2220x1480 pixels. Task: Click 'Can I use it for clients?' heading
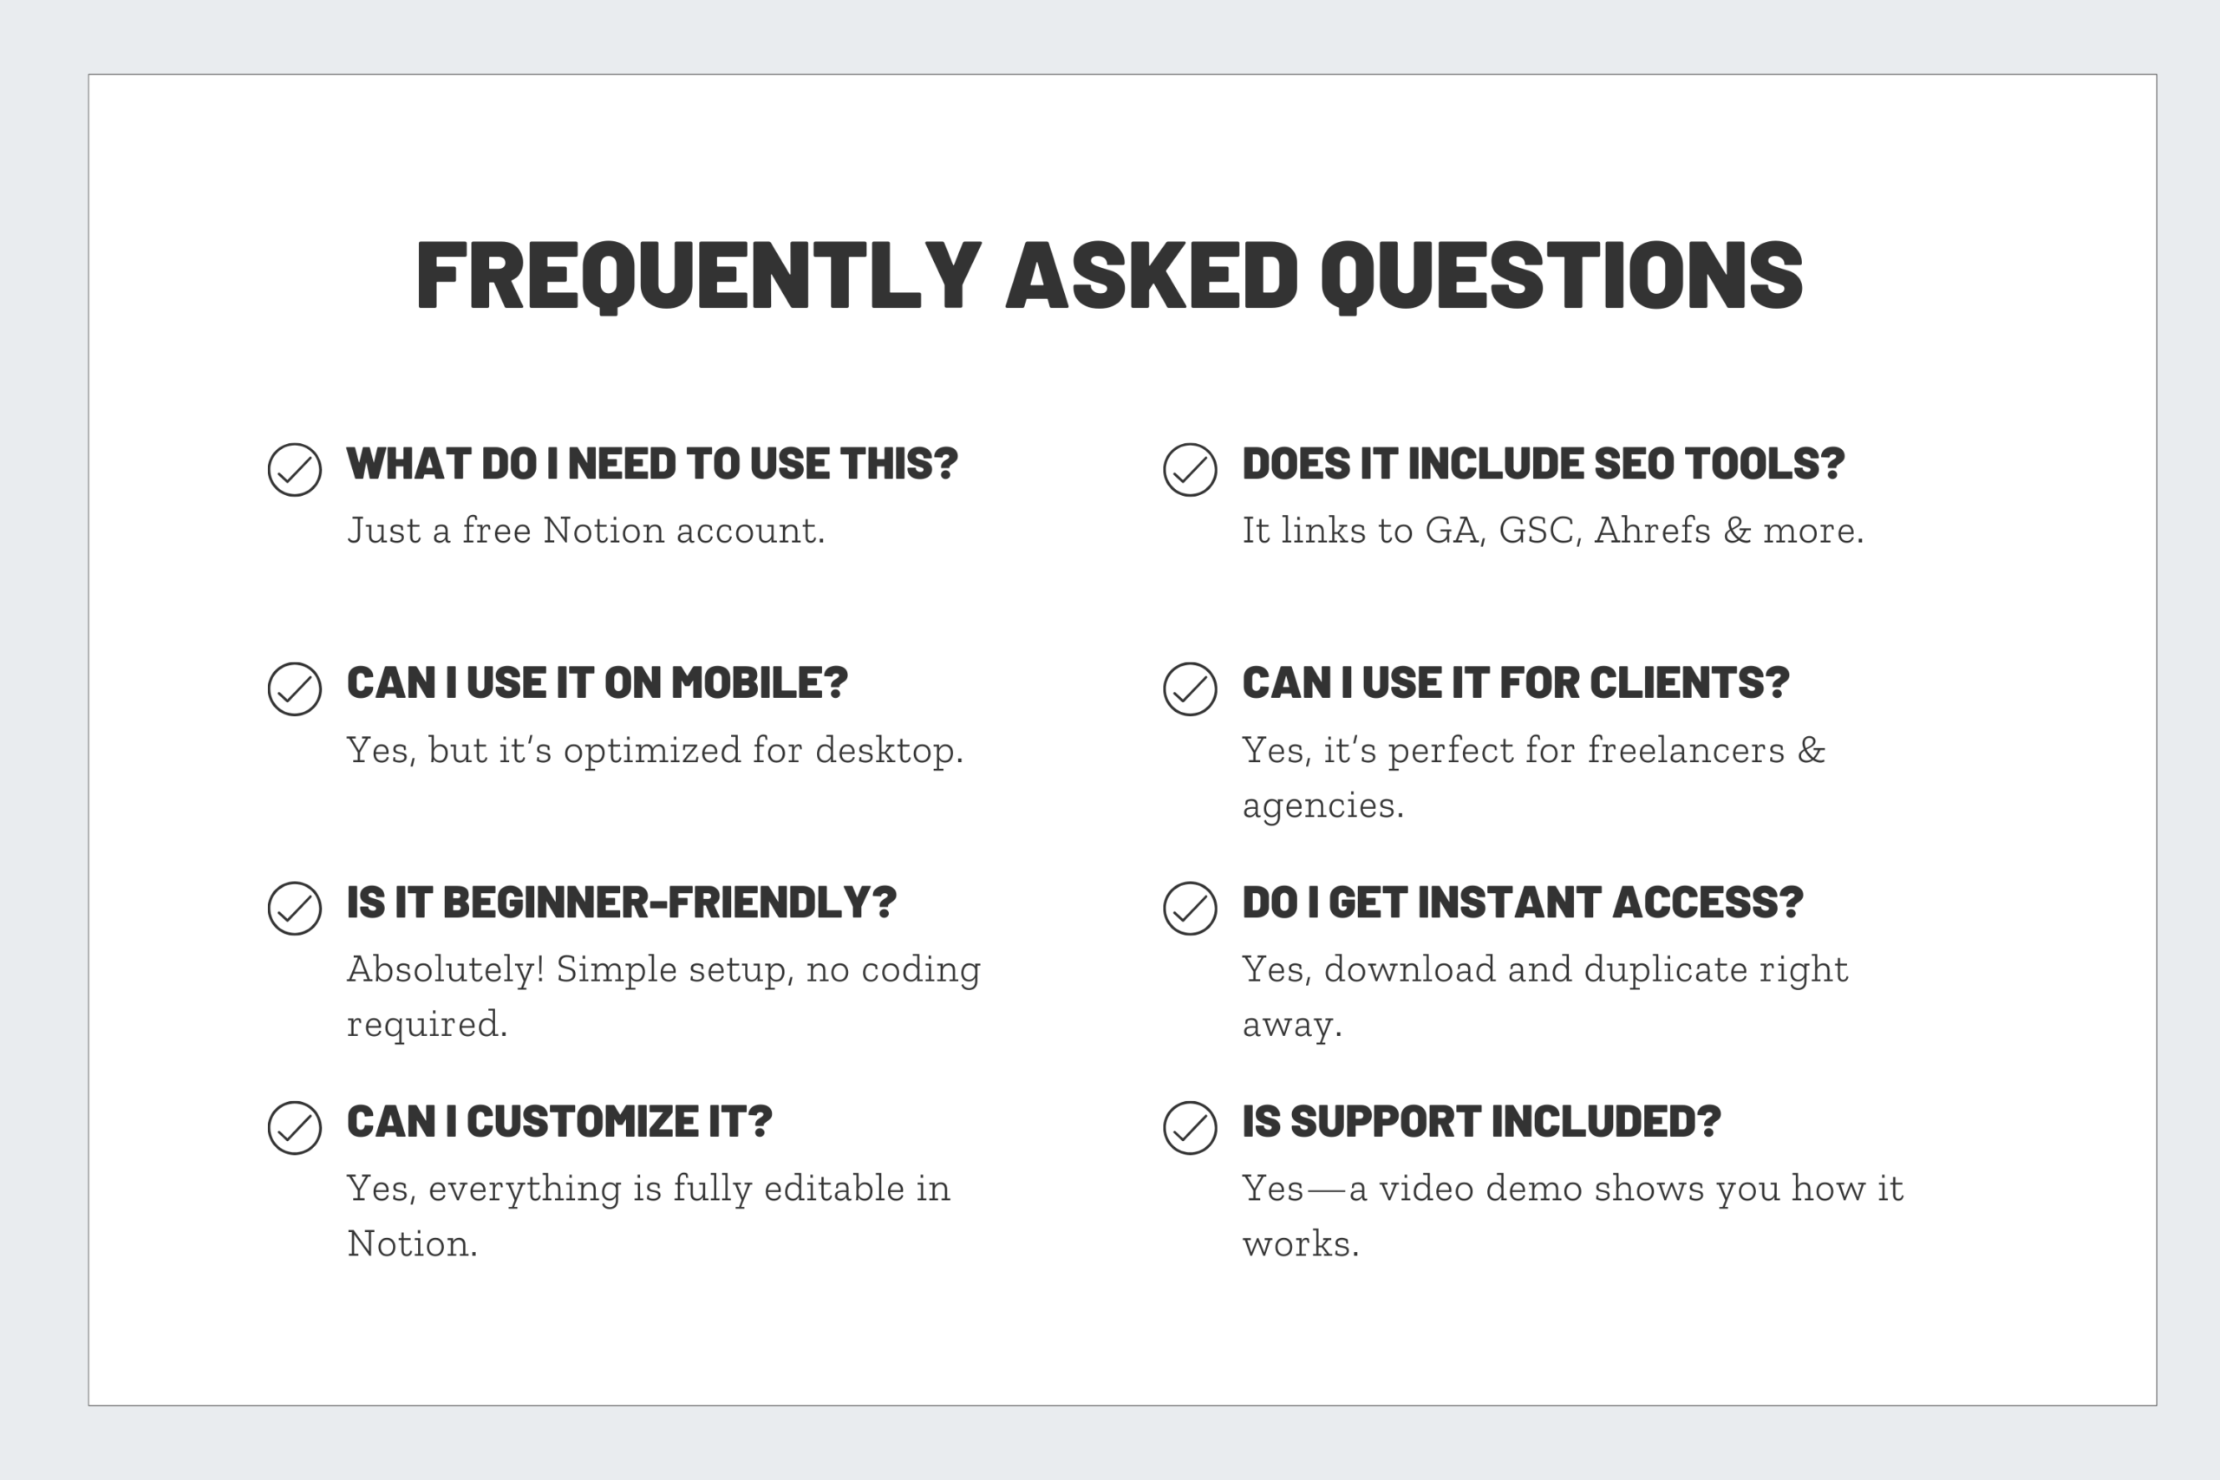coord(1515,682)
